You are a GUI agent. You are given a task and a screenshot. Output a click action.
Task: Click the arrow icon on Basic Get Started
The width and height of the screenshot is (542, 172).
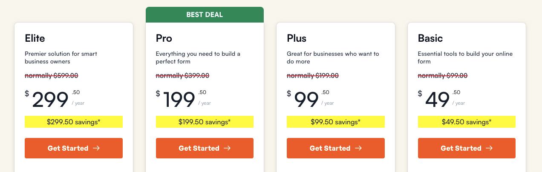489,148
